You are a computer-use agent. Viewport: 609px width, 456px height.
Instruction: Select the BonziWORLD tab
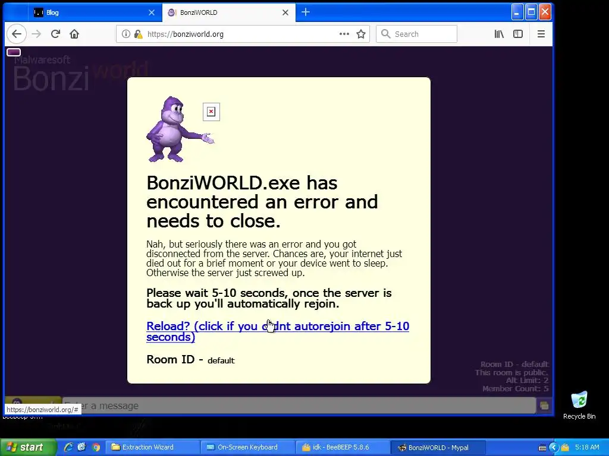[x=228, y=12]
